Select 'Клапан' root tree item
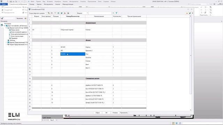 pyautogui.click(x=8, y=24)
